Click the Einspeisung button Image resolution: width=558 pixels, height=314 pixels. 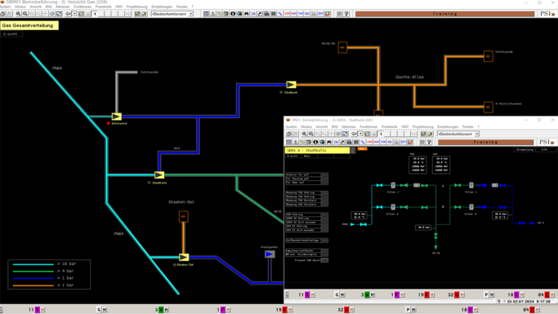[x=525, y=149]
